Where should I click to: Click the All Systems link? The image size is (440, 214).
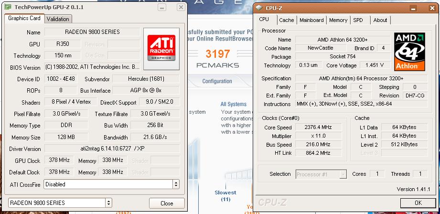(234, 104)
